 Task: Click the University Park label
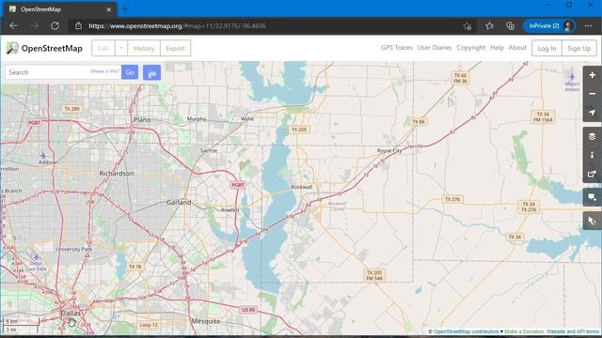tap(73, 249)
